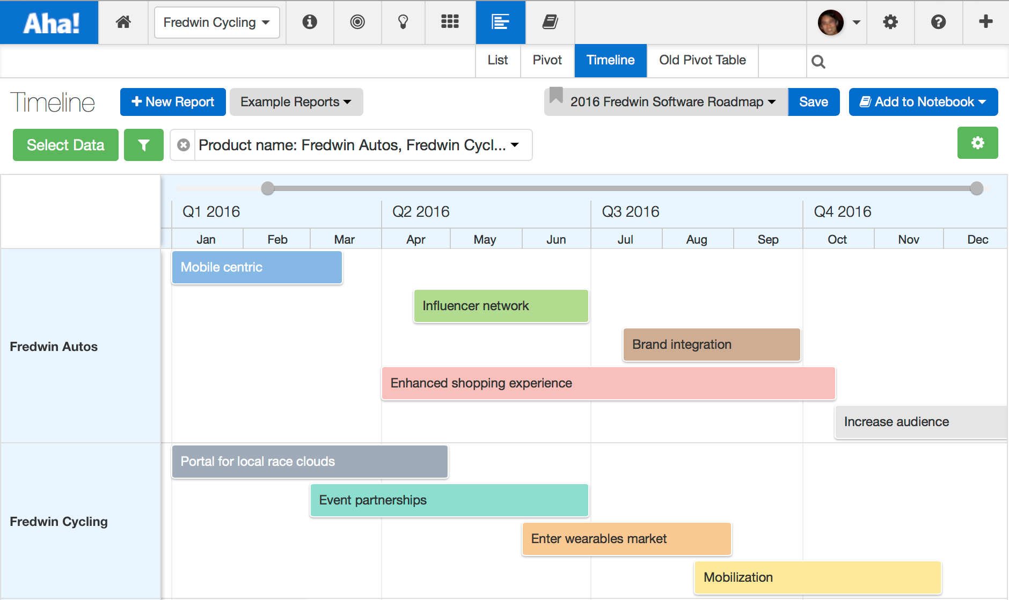Switch to the List tab
This screenshot has width=1009, height=600.
tap(498, 60)
